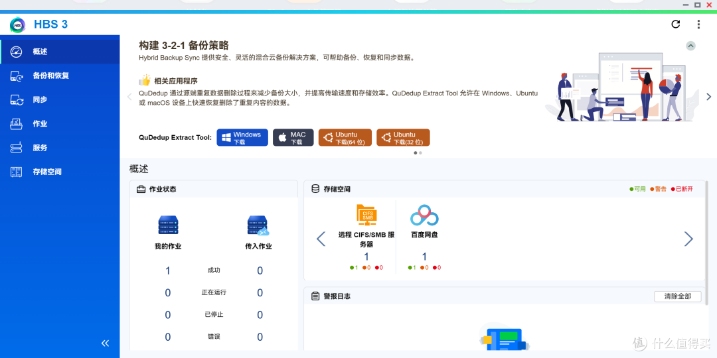Viewport: 717px width, 358px height.
Task: Click the 百度网盘 label
Action: (x=424, y=235)
